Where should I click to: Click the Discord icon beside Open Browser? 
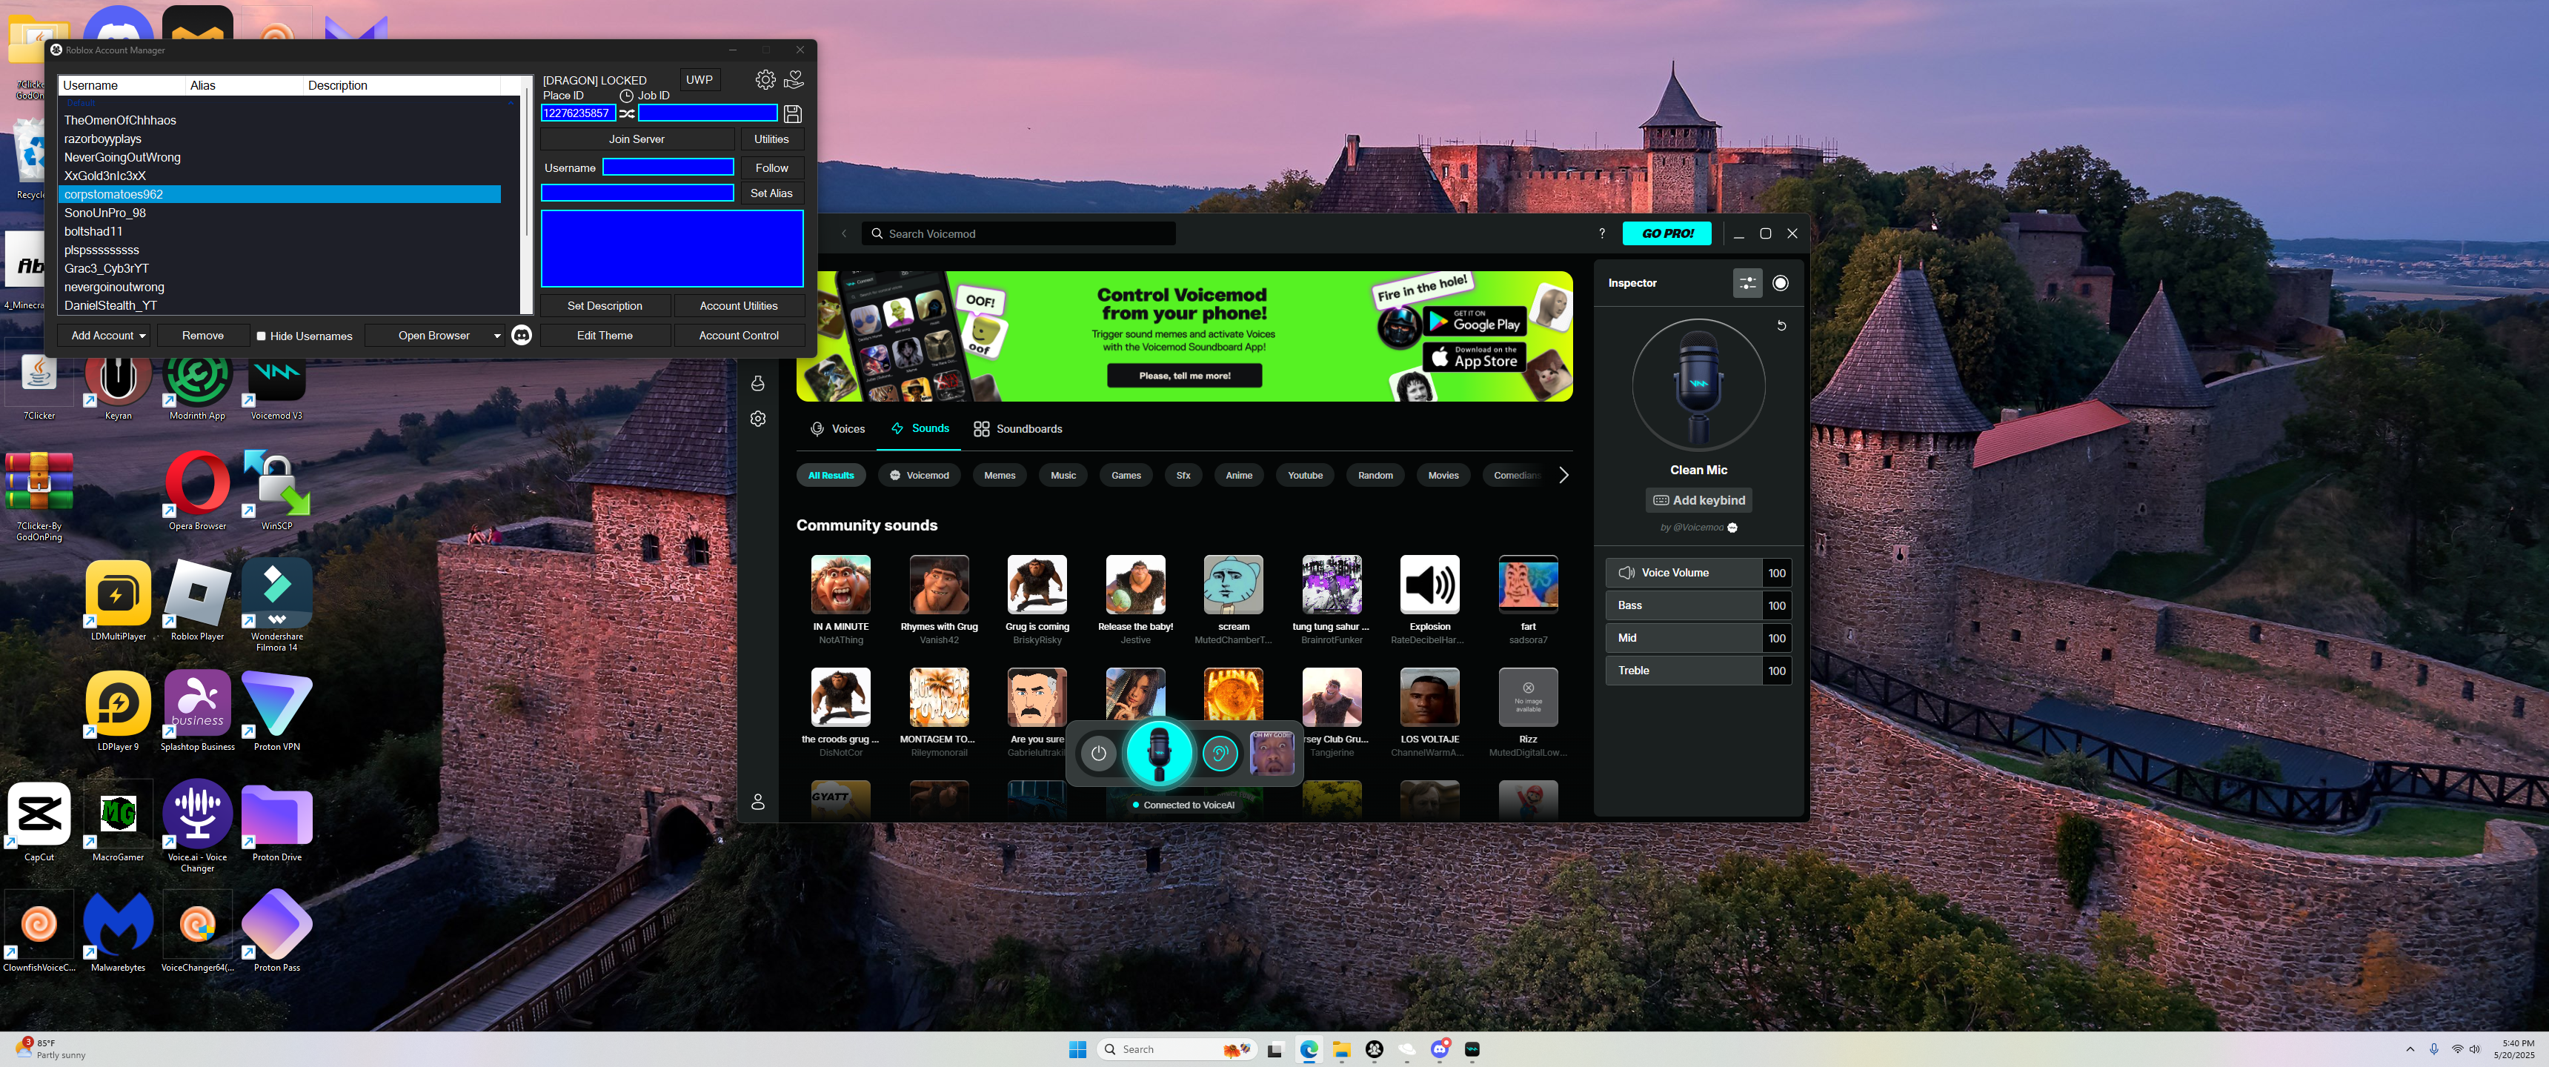pyautogui.click(x=522, y=336)
